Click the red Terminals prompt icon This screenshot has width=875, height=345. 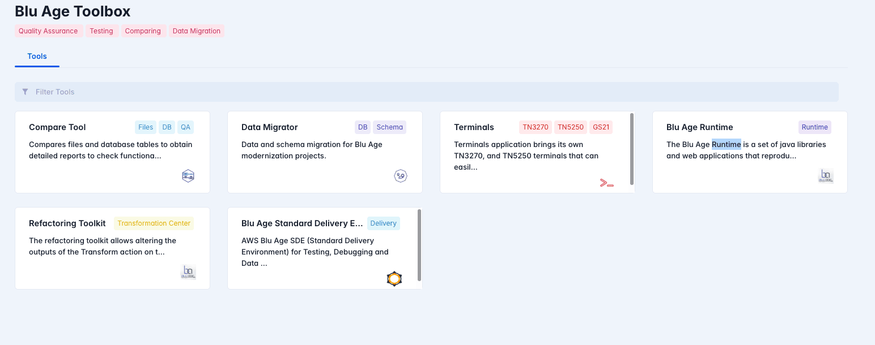tap(607, 183)
